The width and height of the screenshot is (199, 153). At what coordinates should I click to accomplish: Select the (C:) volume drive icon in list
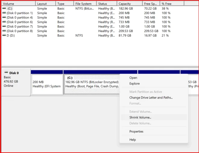tap(4, 8)
